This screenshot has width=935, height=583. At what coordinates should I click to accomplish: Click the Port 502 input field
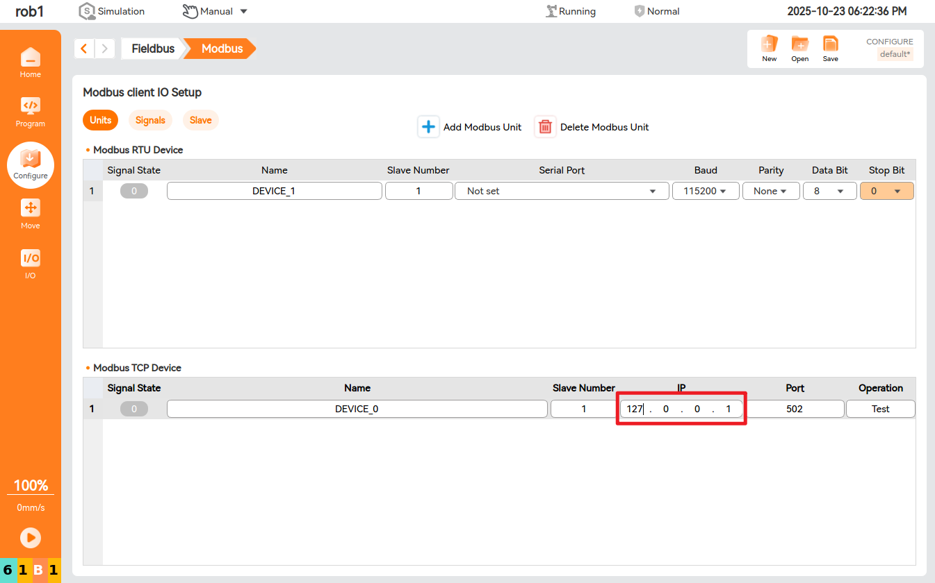pyautogui.click(x=795, y=409)
